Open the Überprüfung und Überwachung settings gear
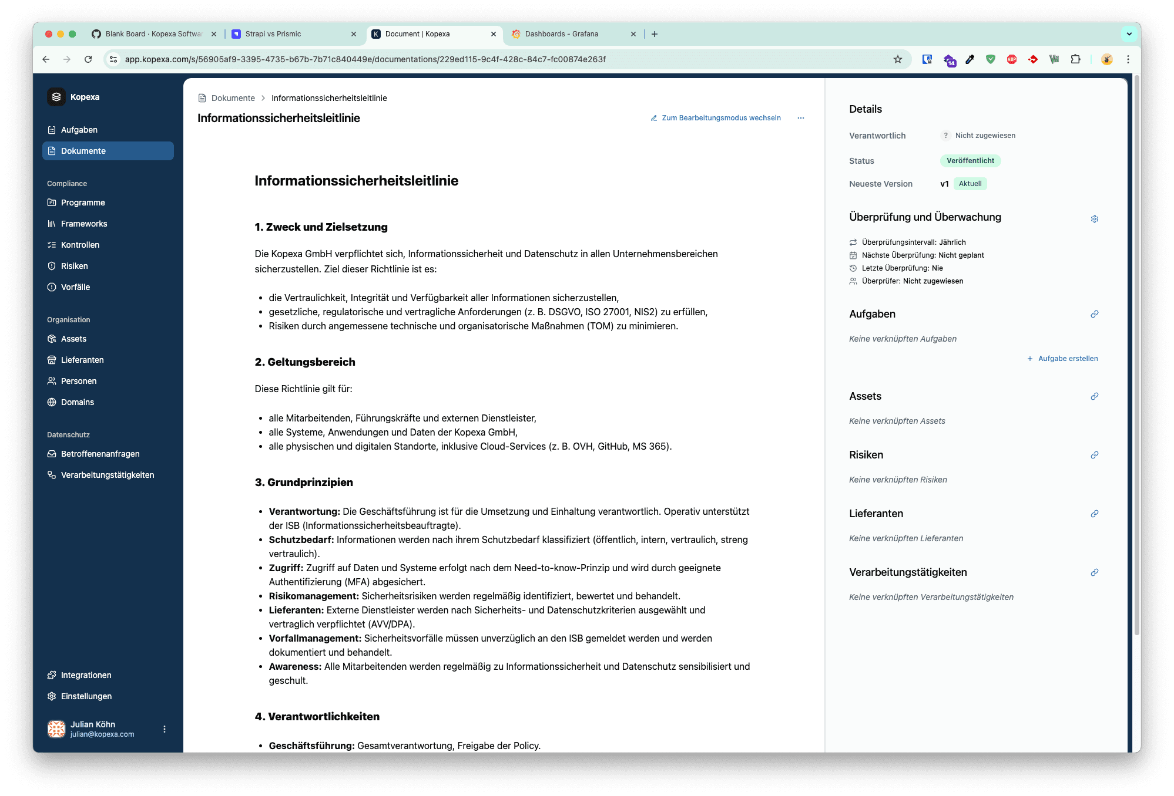The image size is (1174, 796). click(1095, 218)
